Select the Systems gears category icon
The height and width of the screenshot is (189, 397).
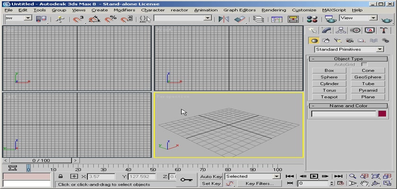click(x=385, y=41)
